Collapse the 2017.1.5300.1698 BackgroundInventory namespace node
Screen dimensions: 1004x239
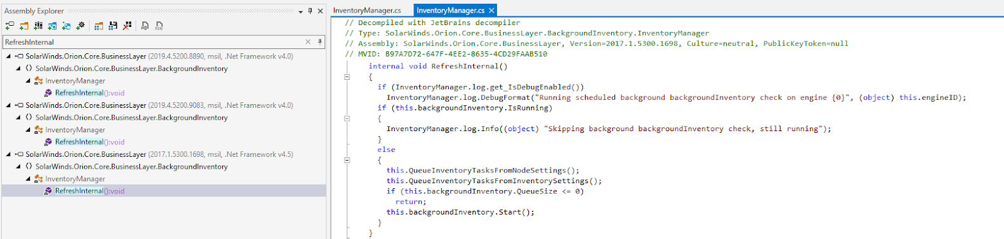(18, 166)
